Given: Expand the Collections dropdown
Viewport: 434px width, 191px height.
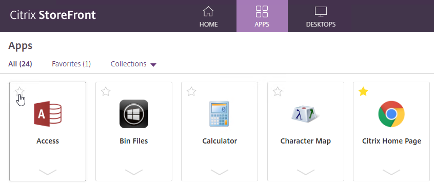Looking at the screenshot, I should click(133, 64).
